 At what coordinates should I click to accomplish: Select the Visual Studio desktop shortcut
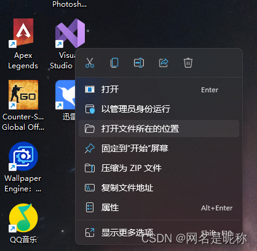[70, 33]
